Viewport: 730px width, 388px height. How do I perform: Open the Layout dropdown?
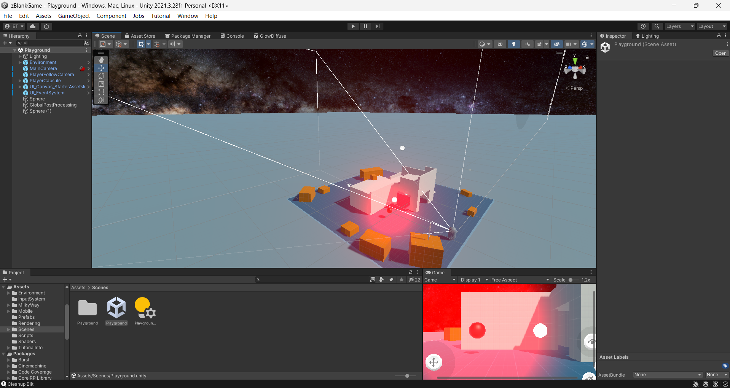tap(712, 26)
